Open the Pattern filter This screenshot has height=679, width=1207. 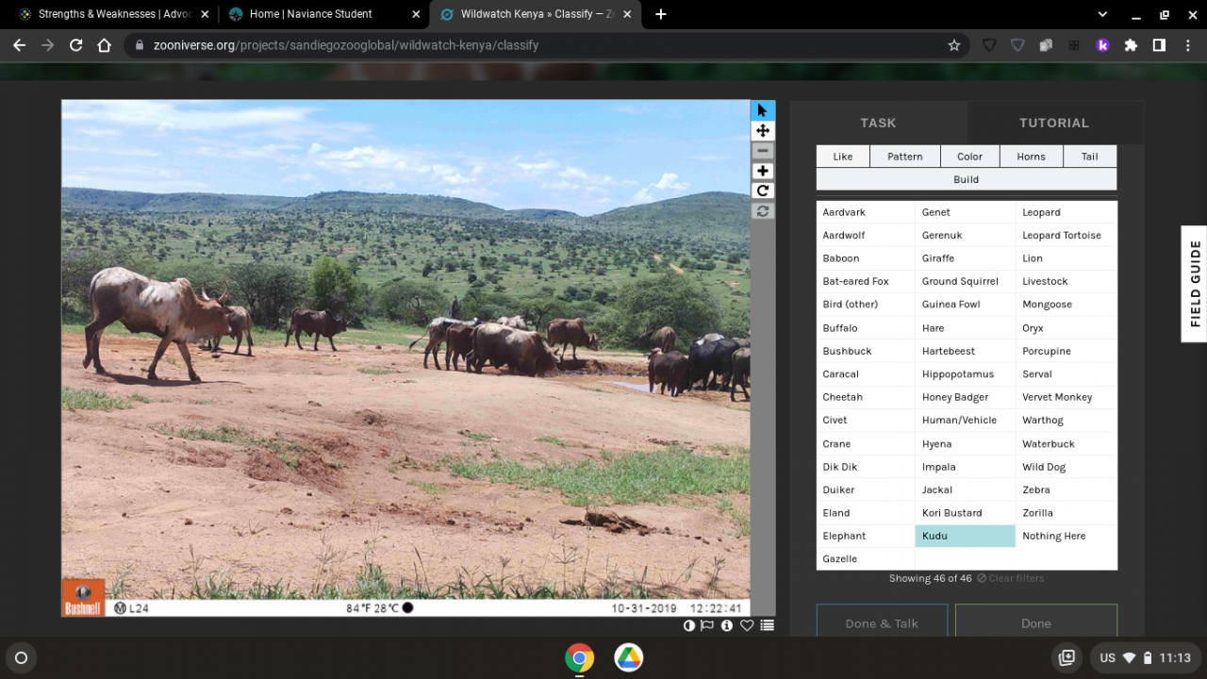(x=904, y=157)
